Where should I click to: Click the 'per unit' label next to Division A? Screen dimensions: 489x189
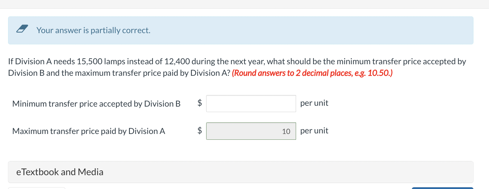tap(314, 131)
